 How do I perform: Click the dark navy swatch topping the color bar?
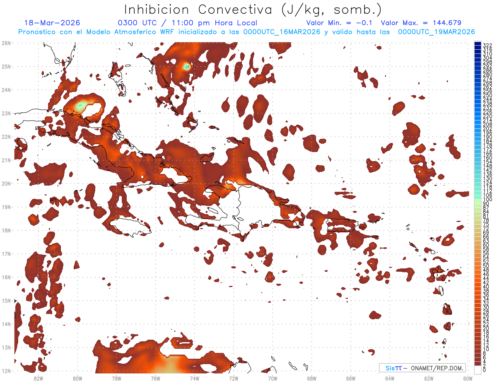478,44
